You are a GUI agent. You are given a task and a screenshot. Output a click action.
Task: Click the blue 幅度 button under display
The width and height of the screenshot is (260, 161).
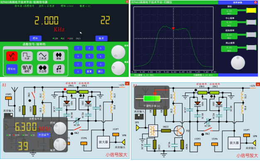[101, 38]
